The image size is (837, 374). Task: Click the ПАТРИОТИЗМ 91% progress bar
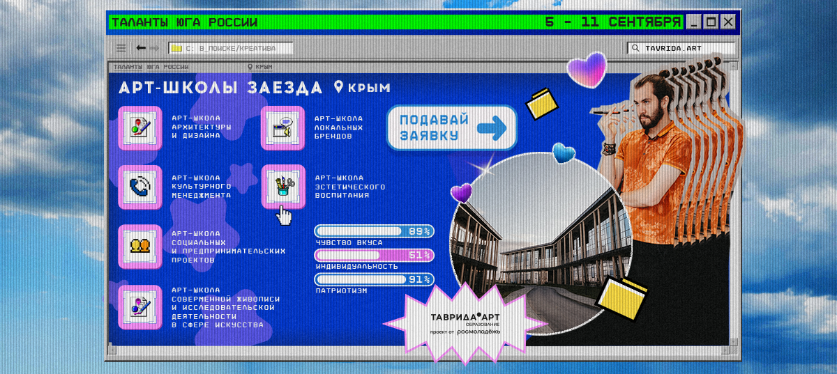pyautogui.click(x=375, y=279)
